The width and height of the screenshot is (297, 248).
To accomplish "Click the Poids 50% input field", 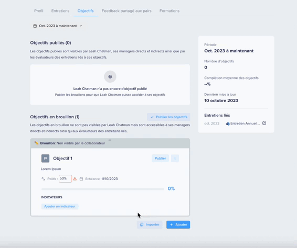I will click(65, 178).
